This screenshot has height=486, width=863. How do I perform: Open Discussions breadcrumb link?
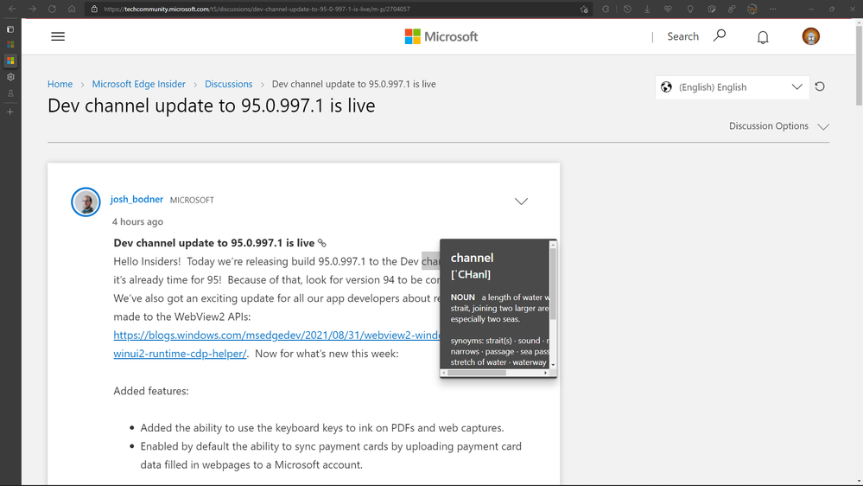click(228, 84)
